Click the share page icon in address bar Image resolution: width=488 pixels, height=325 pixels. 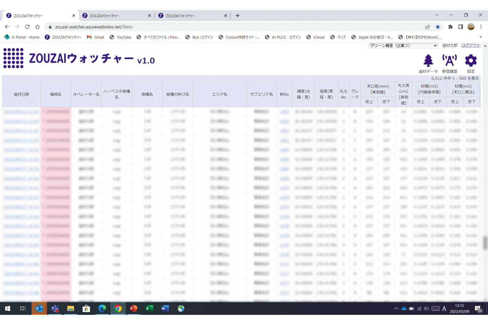(x=428, y=27)
